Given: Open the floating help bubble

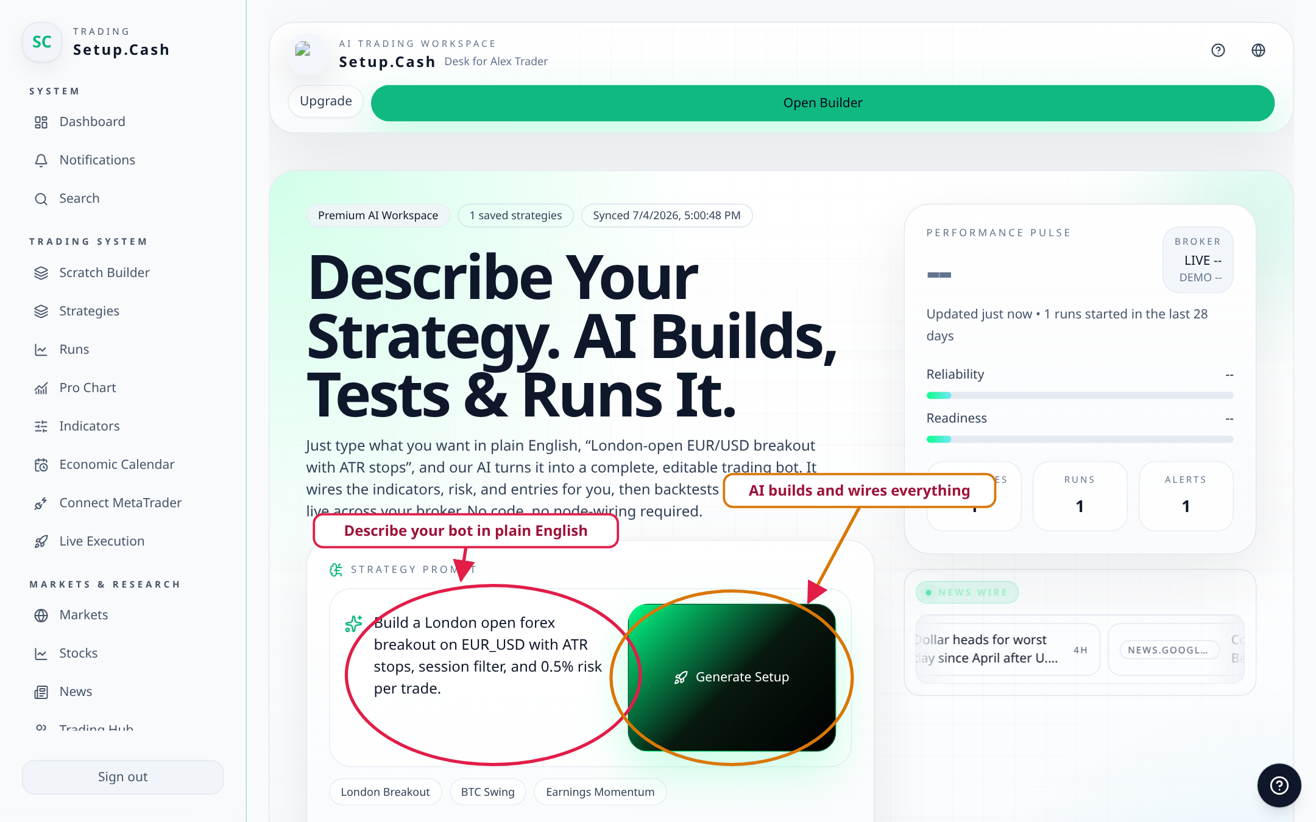Looking at the screenshot, I should click(1279, 785).
